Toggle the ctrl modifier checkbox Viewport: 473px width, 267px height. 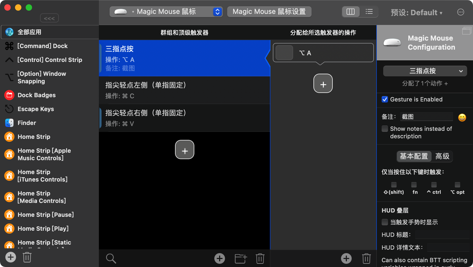pos(434,185)
